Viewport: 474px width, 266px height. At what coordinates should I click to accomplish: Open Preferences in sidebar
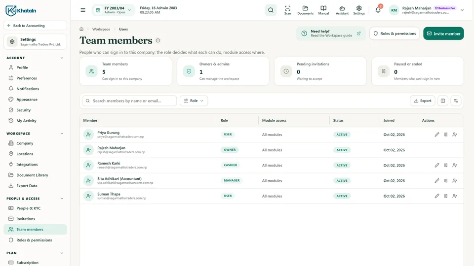pos(35,78)
